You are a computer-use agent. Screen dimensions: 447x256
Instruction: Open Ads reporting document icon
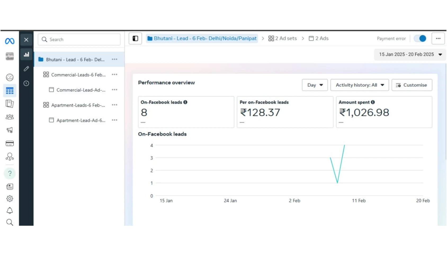[x=10, y=104]
